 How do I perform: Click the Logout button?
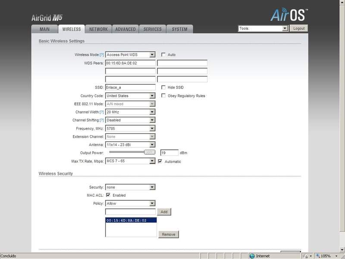(299, 28)
